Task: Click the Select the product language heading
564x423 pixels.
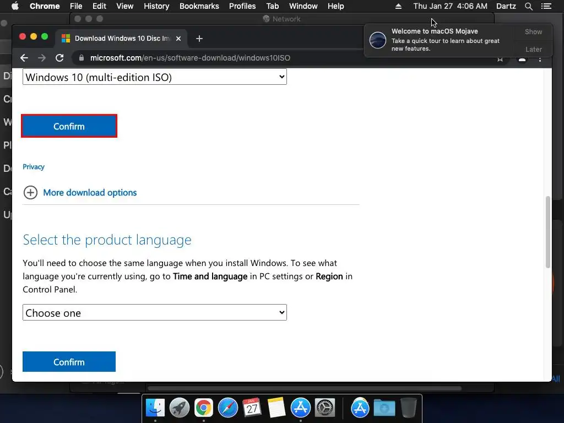Action: 107,240
